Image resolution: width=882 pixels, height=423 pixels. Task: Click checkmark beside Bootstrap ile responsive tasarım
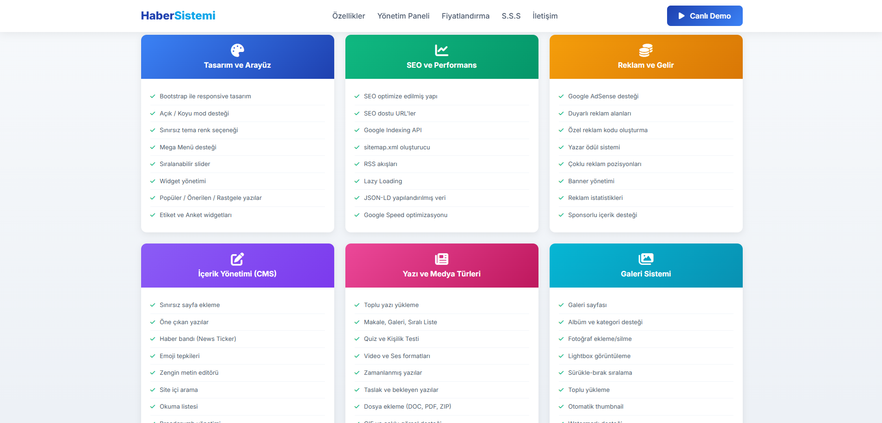tap(153, 96)
